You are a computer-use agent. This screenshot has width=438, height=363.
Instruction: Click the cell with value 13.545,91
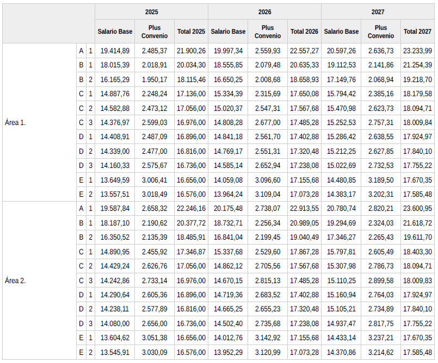click(115, 352)
